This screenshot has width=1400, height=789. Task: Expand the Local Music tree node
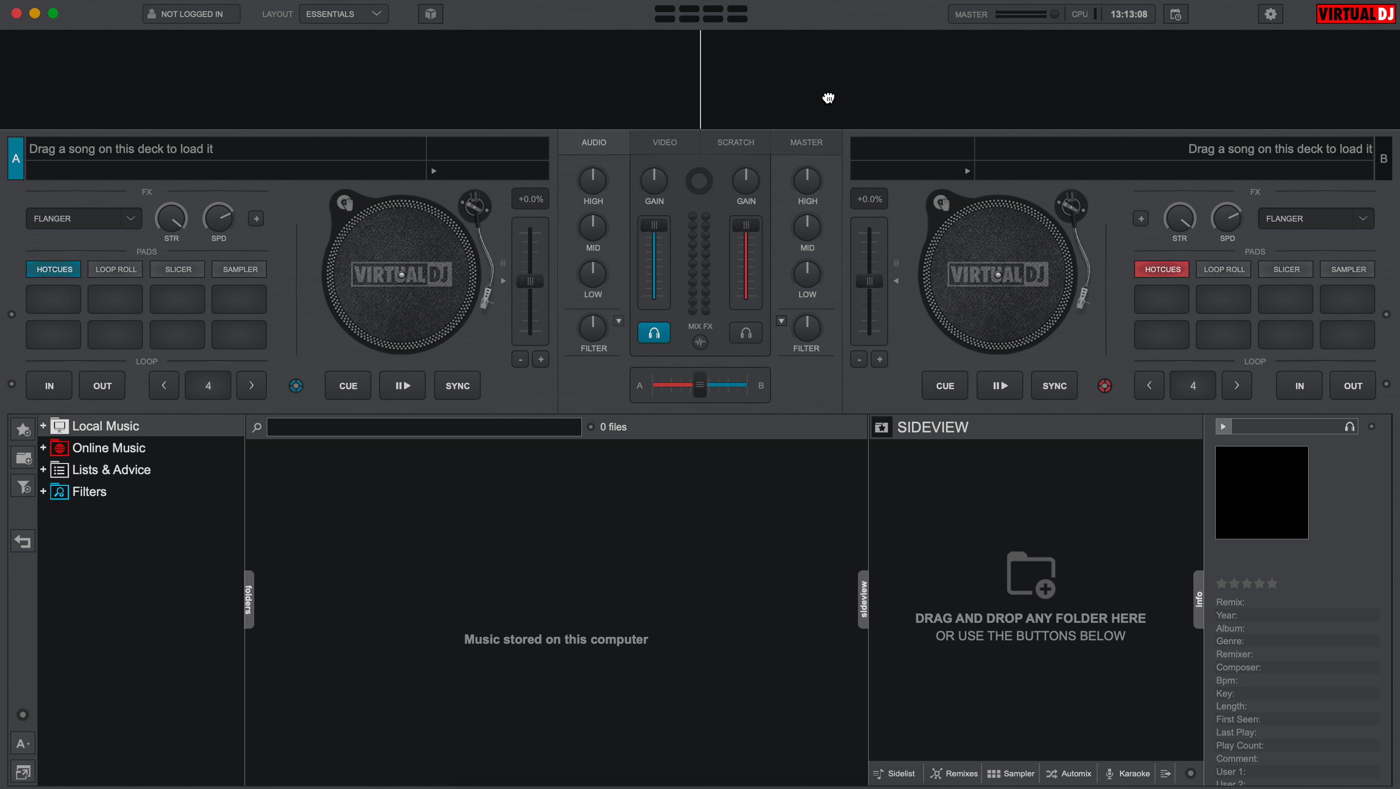tap(43, 426)
